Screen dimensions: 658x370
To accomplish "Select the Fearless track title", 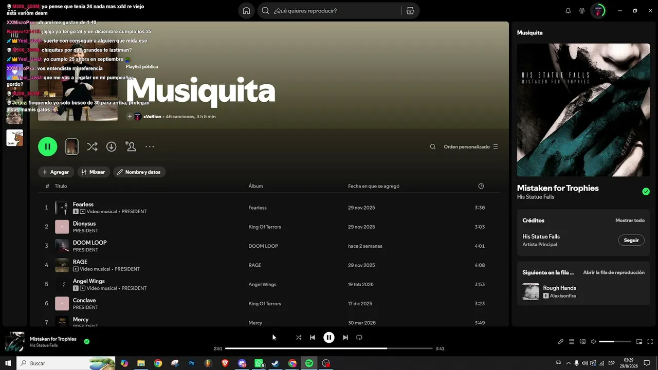I will point(83,205).
